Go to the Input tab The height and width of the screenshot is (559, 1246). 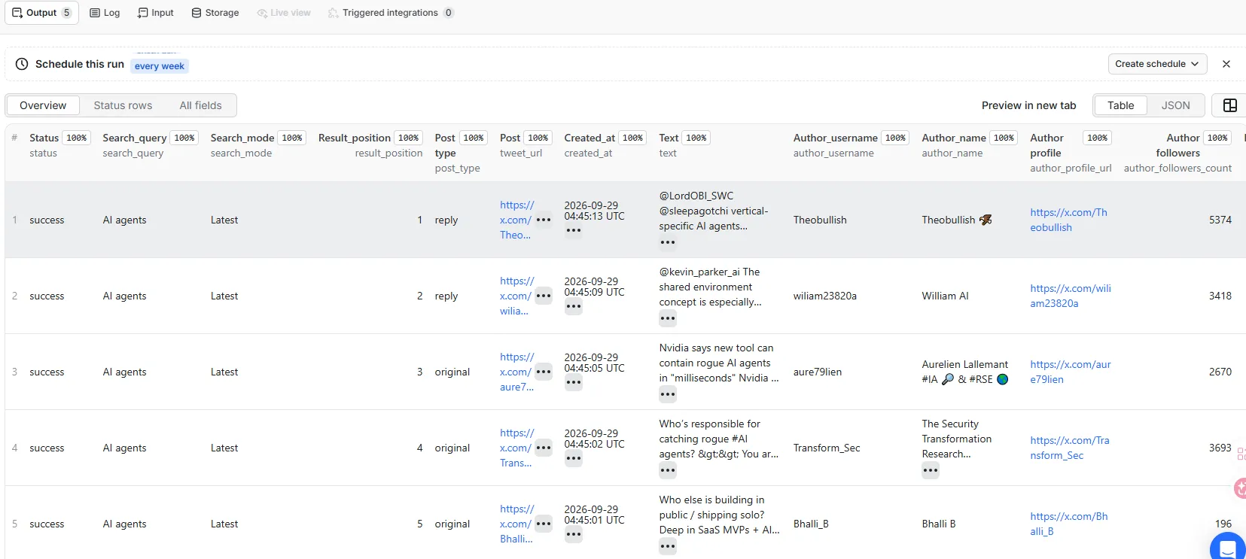155,13
